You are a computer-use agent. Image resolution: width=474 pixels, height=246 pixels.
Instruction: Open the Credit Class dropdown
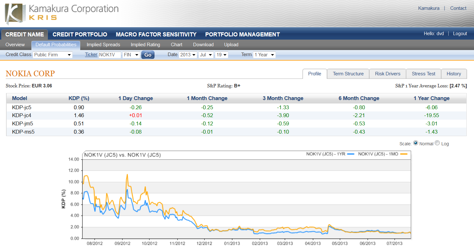coord(53,55)
